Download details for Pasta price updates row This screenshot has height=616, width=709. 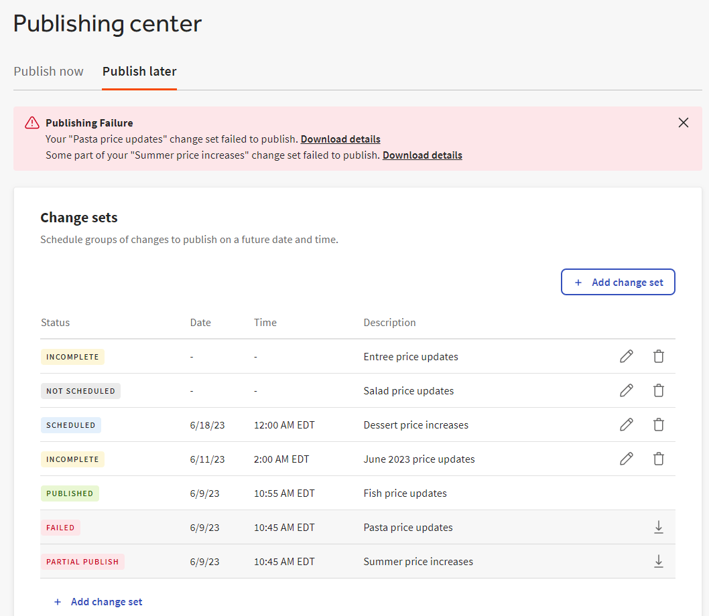[659, 528]
